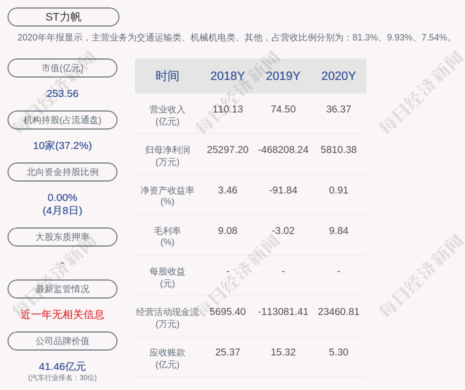
Task: Click the 2020 revenue value 36.37
Action: (x=338, y=109)
